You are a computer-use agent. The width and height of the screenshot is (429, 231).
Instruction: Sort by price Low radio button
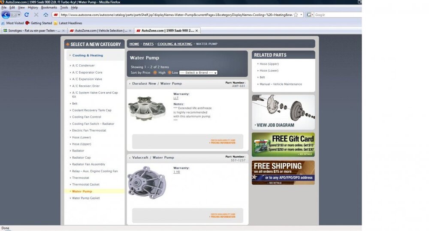169,73
